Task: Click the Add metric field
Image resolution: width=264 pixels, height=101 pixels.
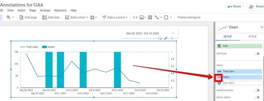Action: click(x=239, y=83)
